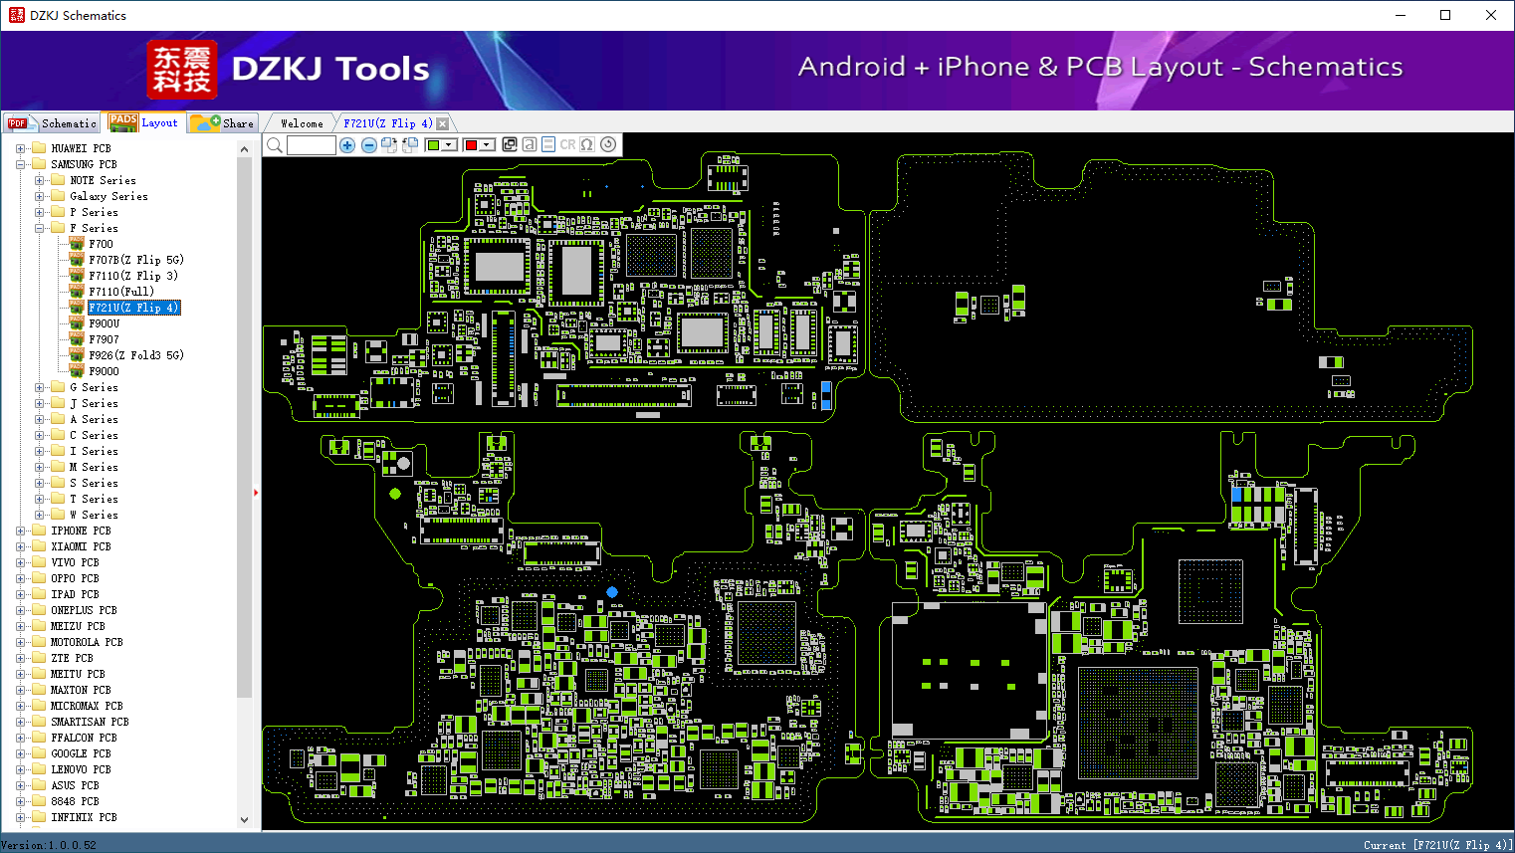The width and height of the screenshot is (1515, 853).
Task: Open the F700 layout file
Action: point(101,244)
